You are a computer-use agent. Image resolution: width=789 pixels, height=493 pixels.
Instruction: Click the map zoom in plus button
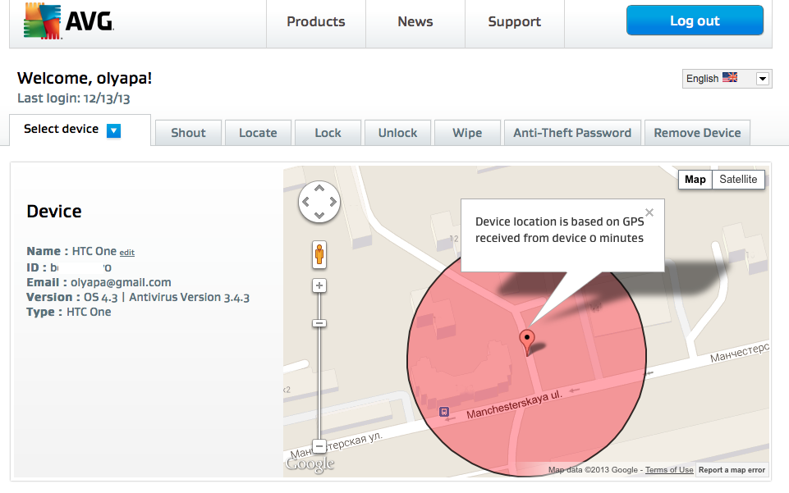tap(319, 285)
